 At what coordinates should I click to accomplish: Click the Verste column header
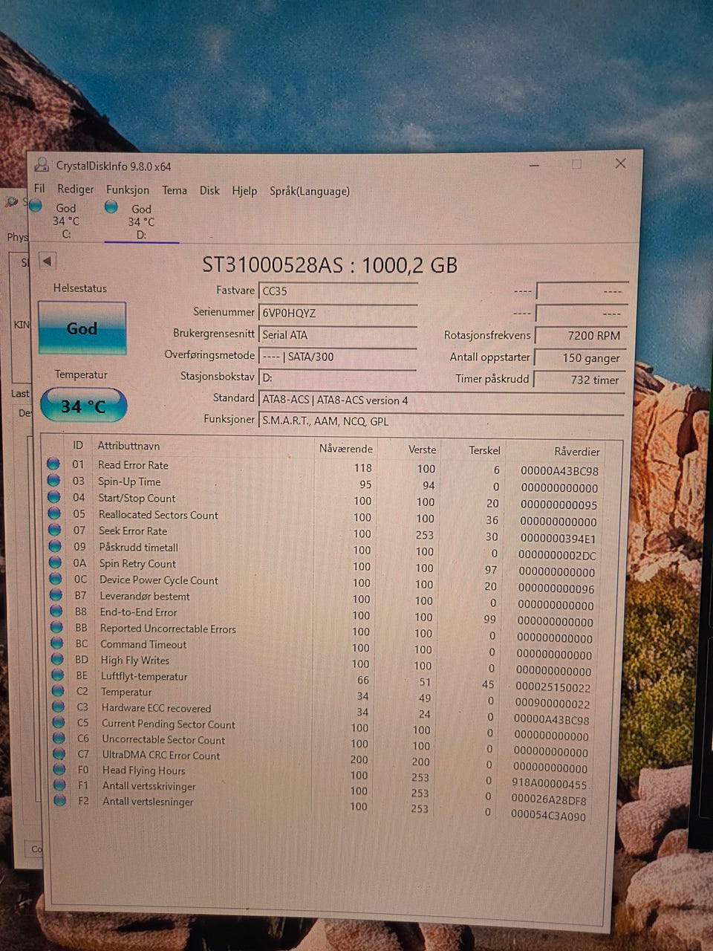[422, 449]
